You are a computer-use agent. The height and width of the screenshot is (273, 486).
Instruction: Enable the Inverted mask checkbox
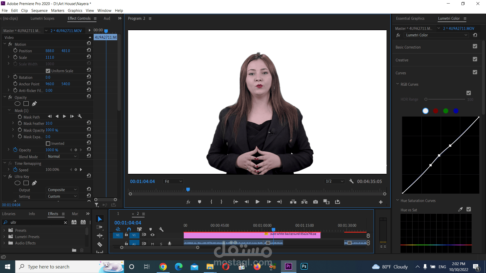tap(48, 143)
